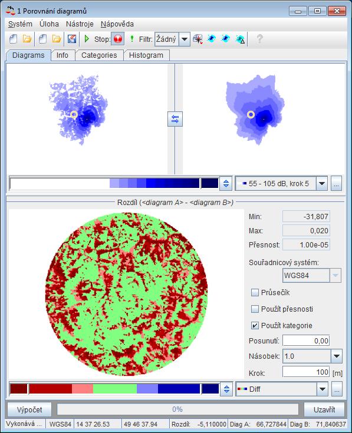Click the right diagram B thumbnail

coord(255,110)
